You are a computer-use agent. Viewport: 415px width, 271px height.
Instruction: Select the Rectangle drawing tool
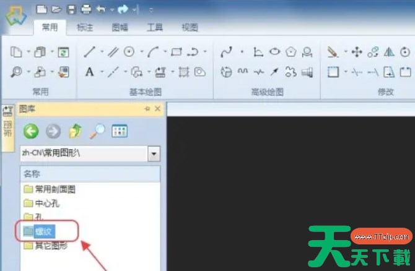pos(177,51)
